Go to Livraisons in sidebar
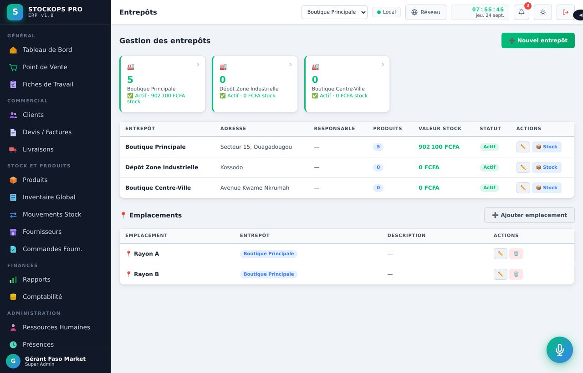Image resolution: width=583 pixels, height=373 pixels. point(56,150)
